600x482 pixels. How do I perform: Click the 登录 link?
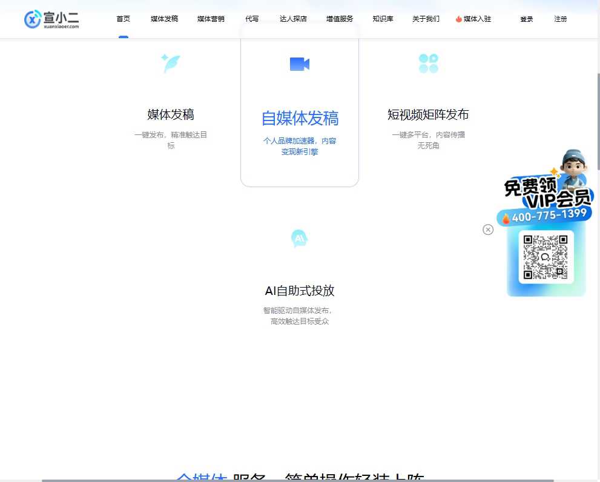[526, 19]
